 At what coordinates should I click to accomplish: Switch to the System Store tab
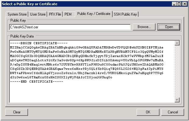(x=17, y=14)
